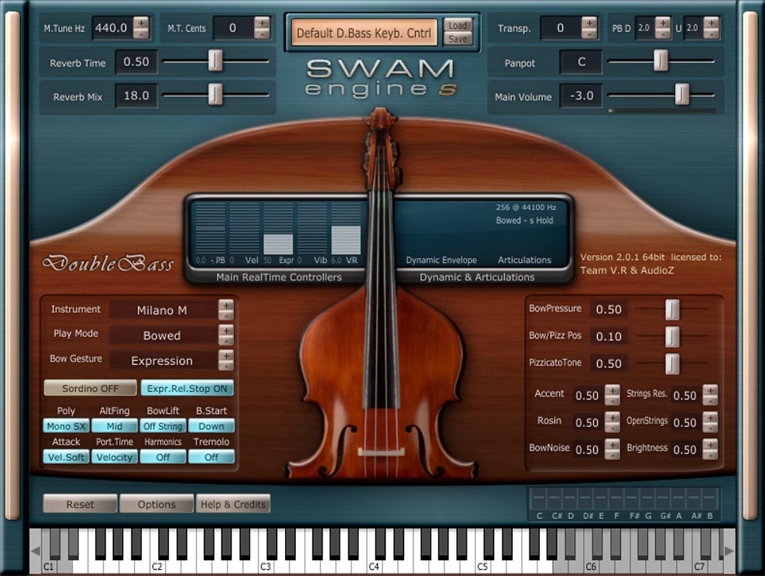Click the M.Tune Hz 440.0 field
This screenshot has height=576, width=765.
click(112, 28)
